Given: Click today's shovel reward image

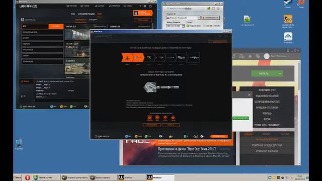Looking at the screenshot, I should point(161,87).
